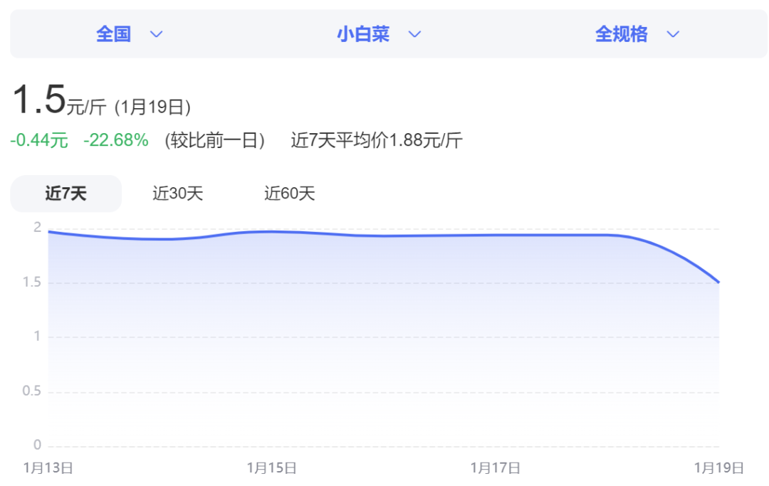Click the 1.5 y-axis label

(x=32, y=282)
